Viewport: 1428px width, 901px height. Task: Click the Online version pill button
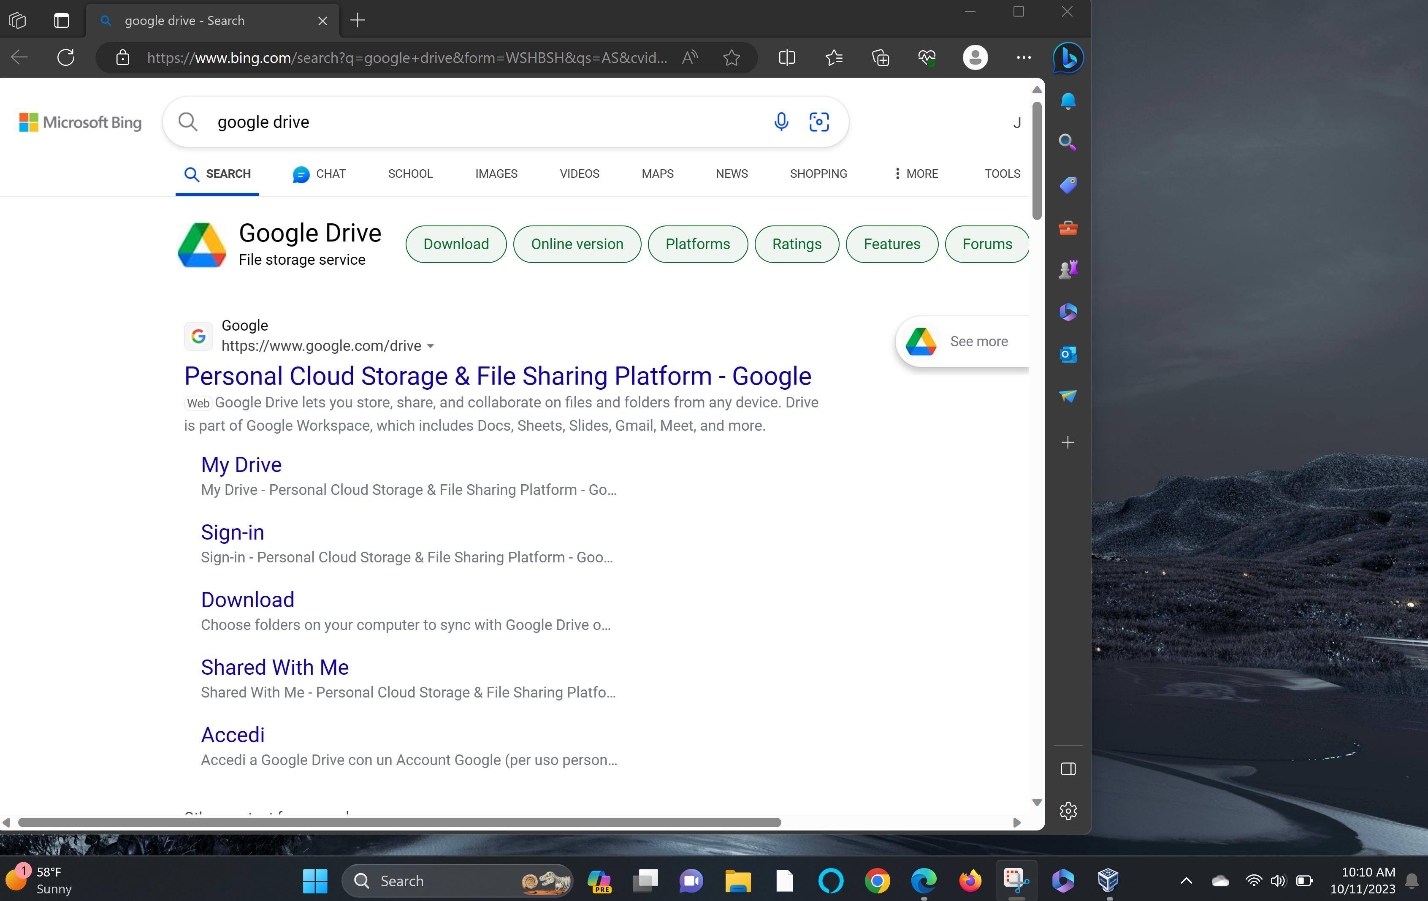[x=577, y=244]
